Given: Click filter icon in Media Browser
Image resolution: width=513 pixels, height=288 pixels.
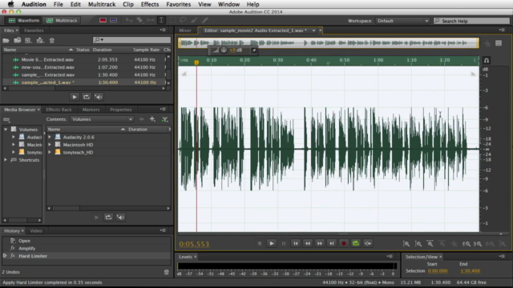Looking at the screenshot, I should point(165,119).
